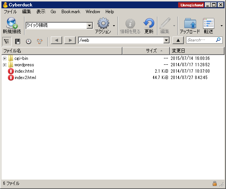This screenshot has width=226, height=189.
Task: Click the date 2014/07/27 8:42:45
Action: click(189, 78)
